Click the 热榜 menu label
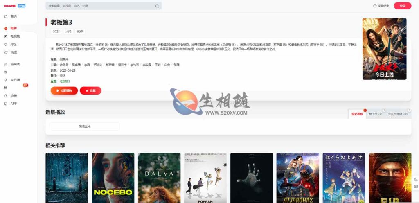This screenshot has width=419, height=203. [14, 96]
